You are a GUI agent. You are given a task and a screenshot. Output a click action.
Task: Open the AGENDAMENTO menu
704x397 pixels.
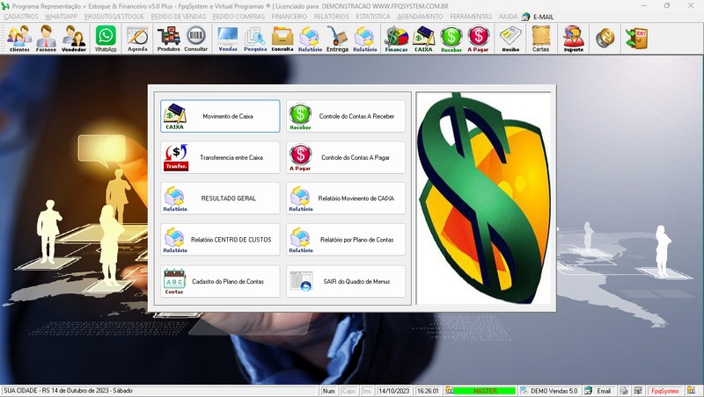(421, 17)
